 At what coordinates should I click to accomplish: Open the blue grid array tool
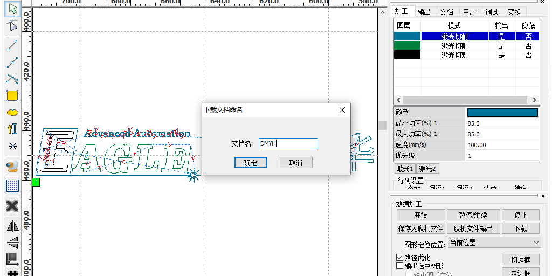pyautogui.click(x=13, y=185)
